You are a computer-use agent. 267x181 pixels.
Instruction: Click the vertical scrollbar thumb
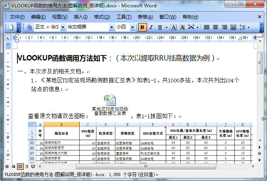click(x=260, y=63)
